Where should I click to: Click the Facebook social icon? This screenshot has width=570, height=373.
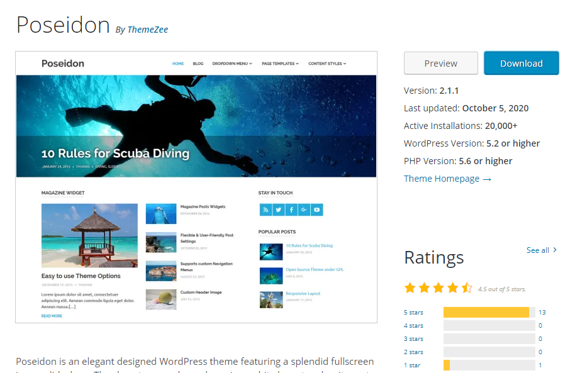tap(291, 209)
